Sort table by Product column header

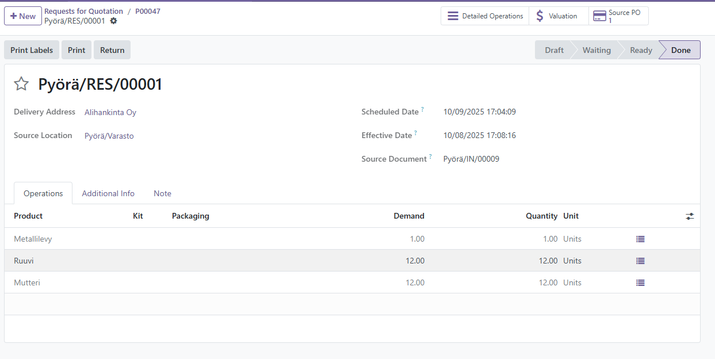pos(28,216)
